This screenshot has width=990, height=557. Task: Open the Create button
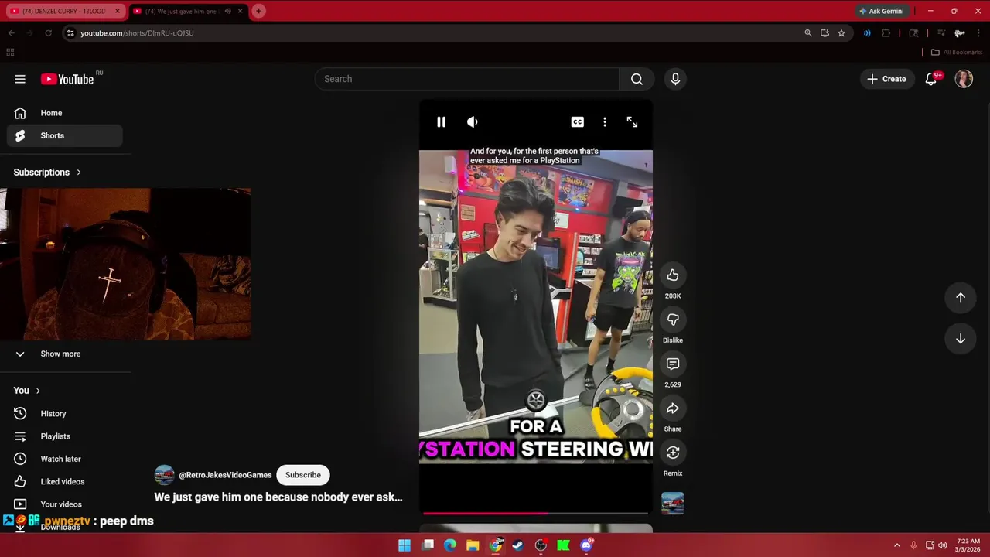(x=887, y=79)
